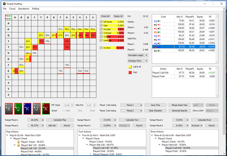This screenshot has height=156, width=227.
Task: Select the River street radio button
Action: 88,111
